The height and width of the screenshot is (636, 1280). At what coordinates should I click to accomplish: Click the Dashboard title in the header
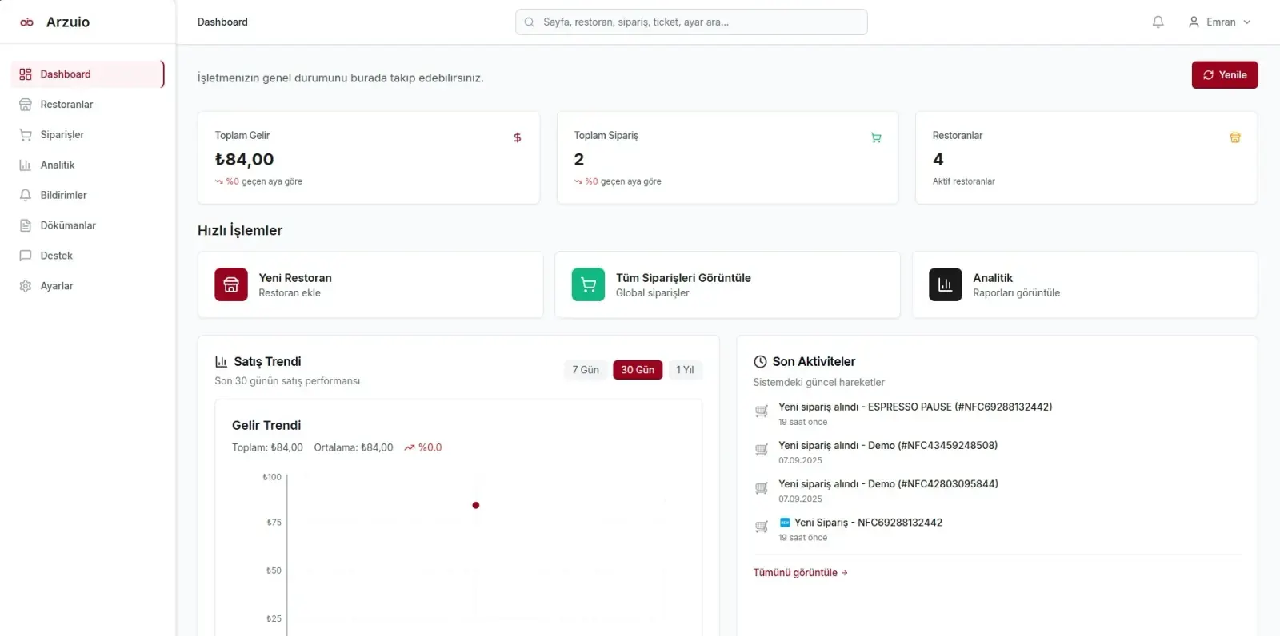[x=222, y=22]
